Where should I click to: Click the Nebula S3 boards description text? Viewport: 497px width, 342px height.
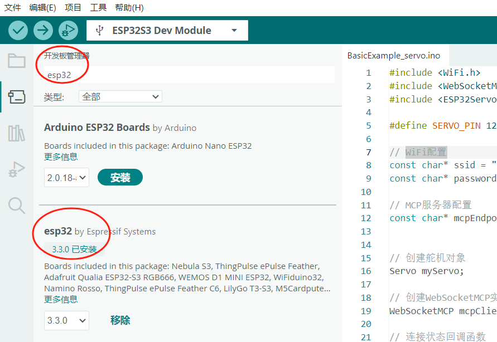click(x=187, y=277)
